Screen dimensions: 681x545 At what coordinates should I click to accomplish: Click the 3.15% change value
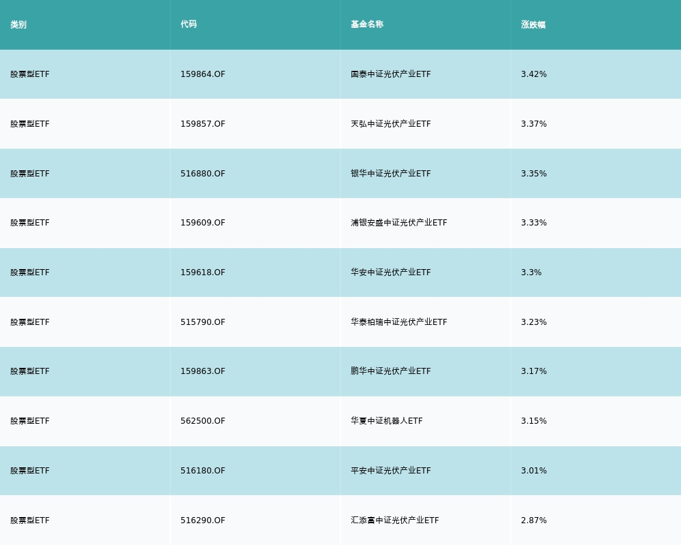click(x=534, y=421)
